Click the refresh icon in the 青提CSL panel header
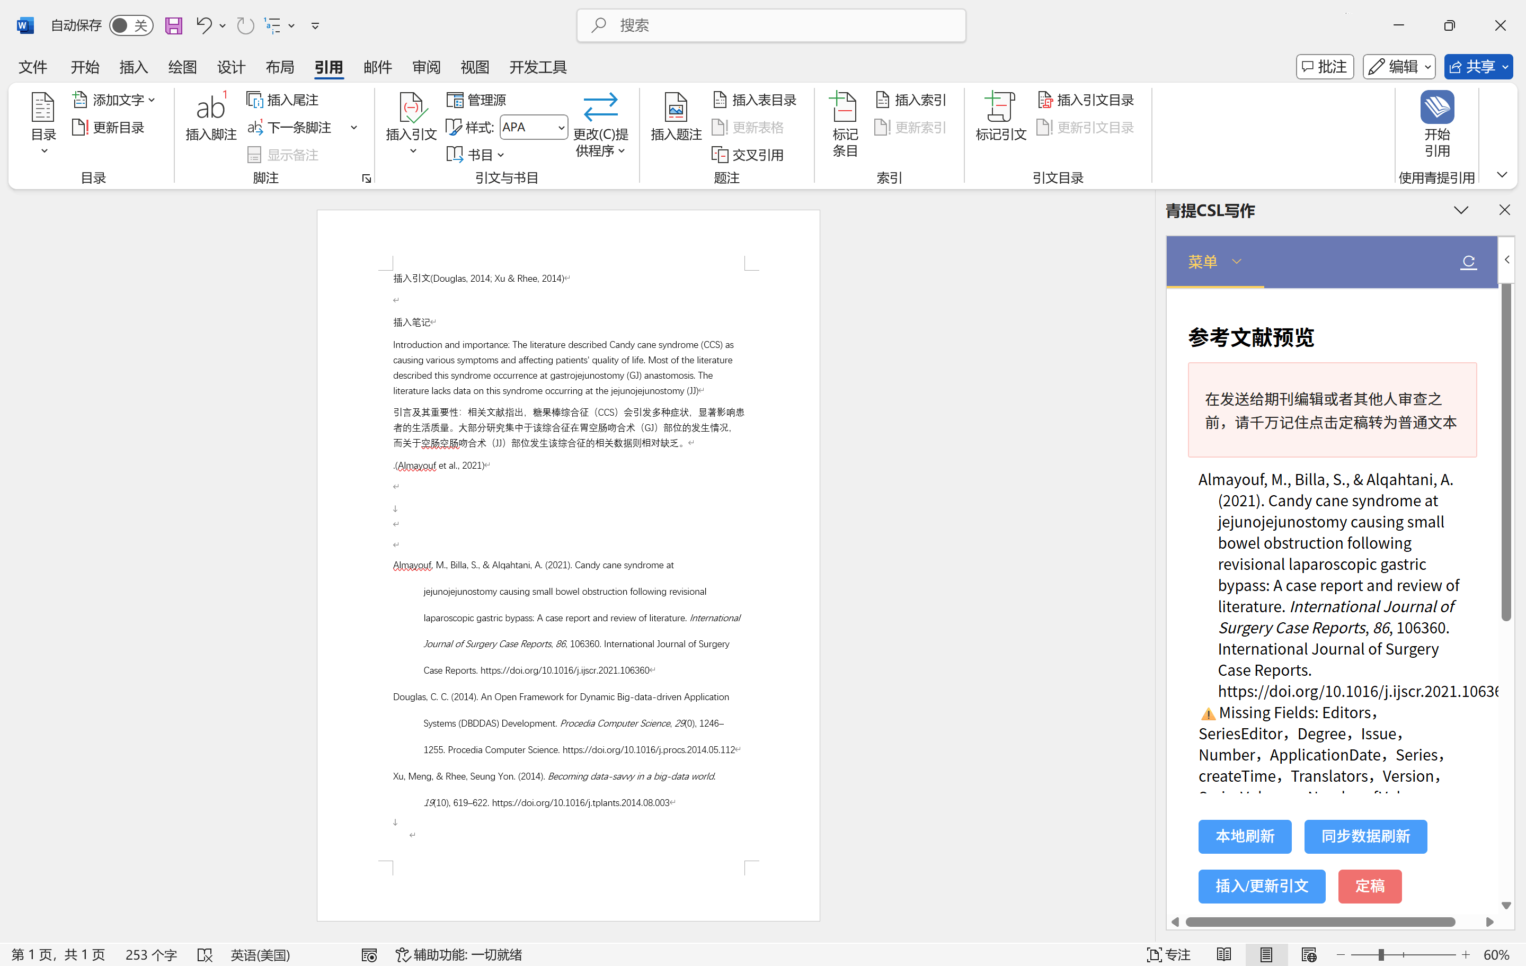Screen dimensions: 1526x966 coord(1468,262)
